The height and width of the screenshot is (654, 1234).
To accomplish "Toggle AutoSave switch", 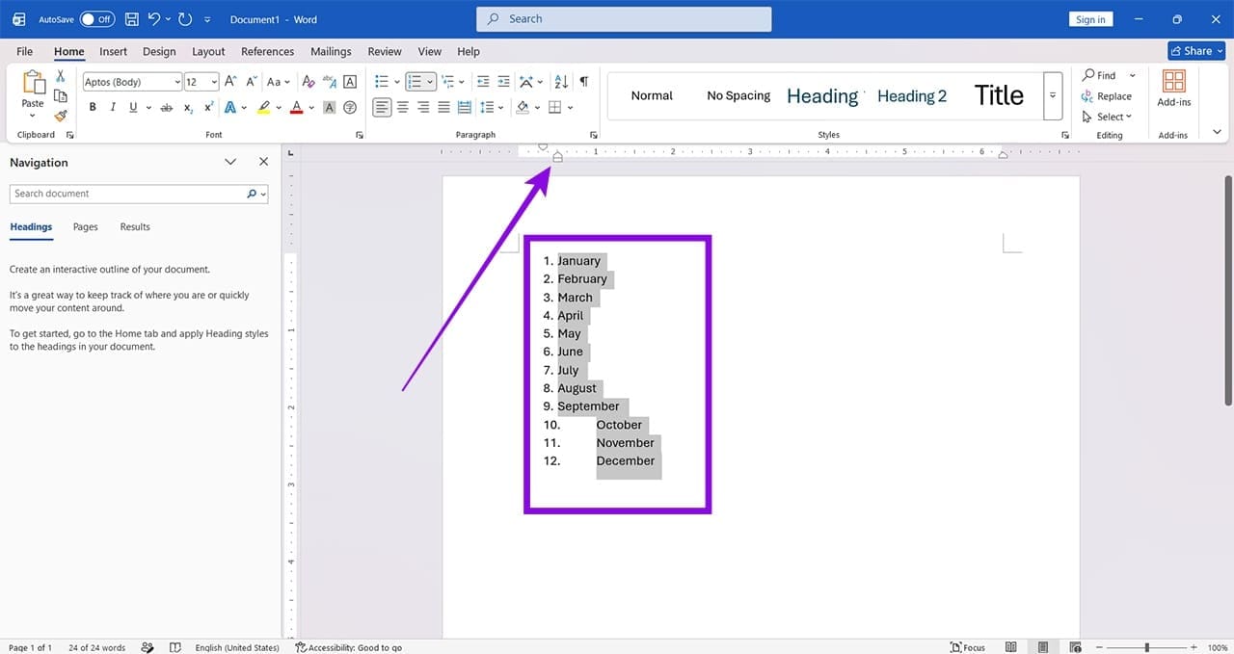I will (x=96, y=19).
